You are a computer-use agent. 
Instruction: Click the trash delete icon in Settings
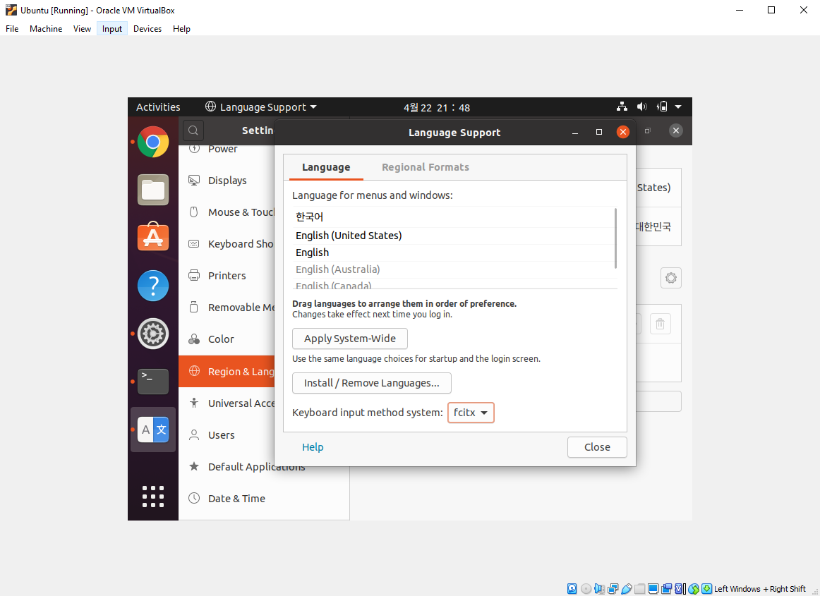click(660, 324)
